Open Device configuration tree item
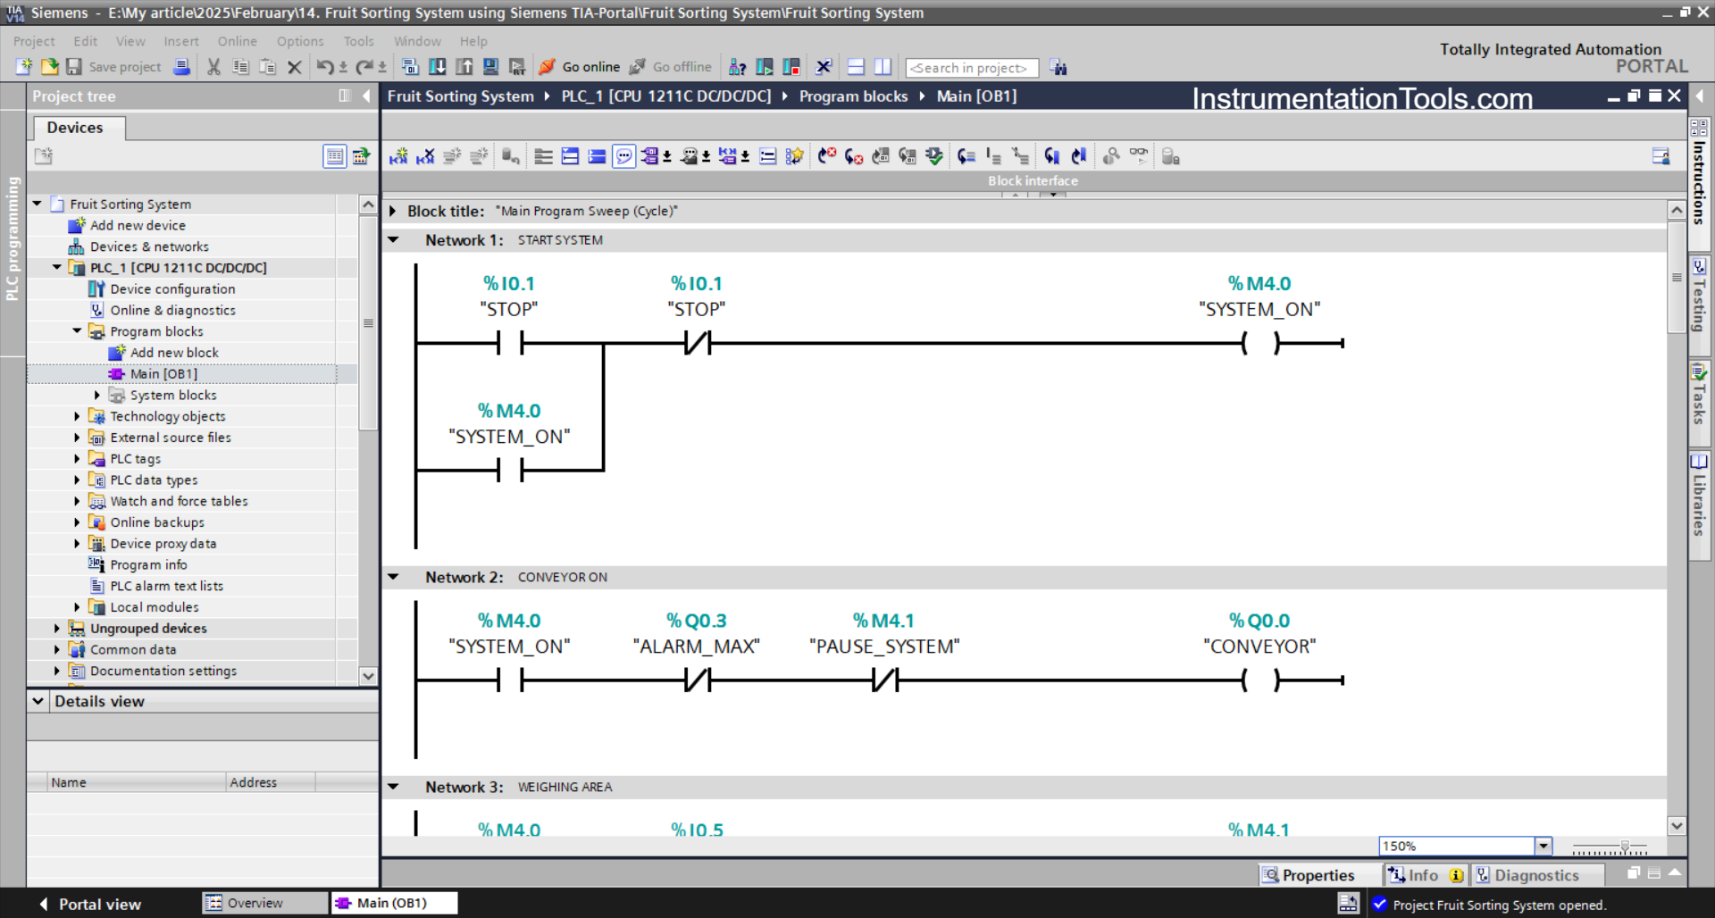This screenshot has height=918, width=1715. click(x=172, y=288)
